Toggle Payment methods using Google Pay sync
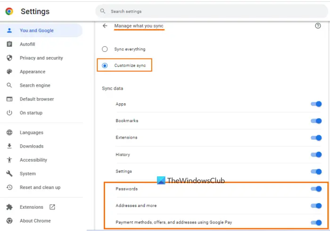330x231 pixels. (x=316, y=223)
